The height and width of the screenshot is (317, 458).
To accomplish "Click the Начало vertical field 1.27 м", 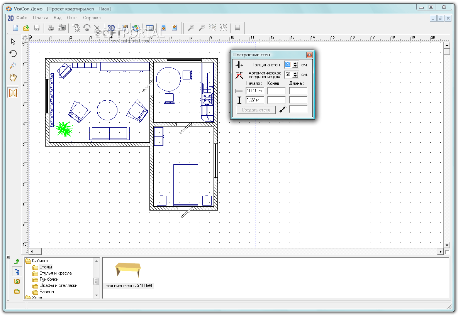I will tap(255, 100).
